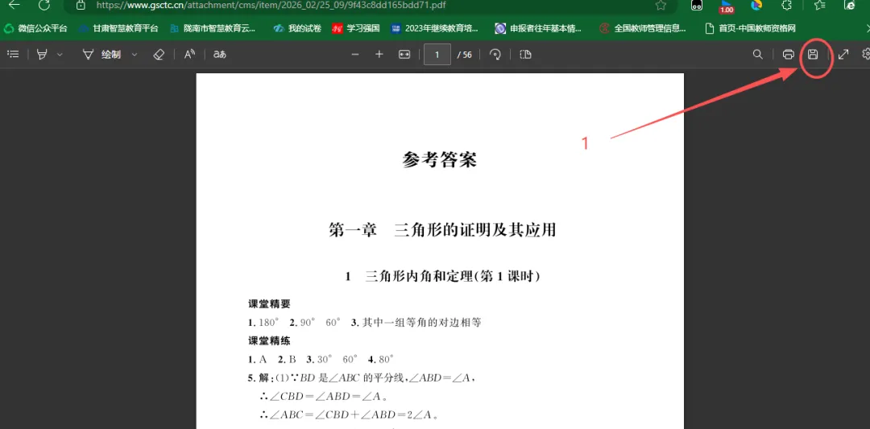Expand the highlighter options dropdown arrow
Screen dimensions: 870x429
(x=60, y=54)
